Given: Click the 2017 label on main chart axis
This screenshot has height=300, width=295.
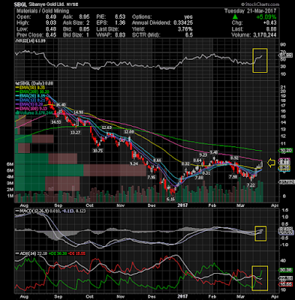Looking at the screenshot, I should coord(182,205).
